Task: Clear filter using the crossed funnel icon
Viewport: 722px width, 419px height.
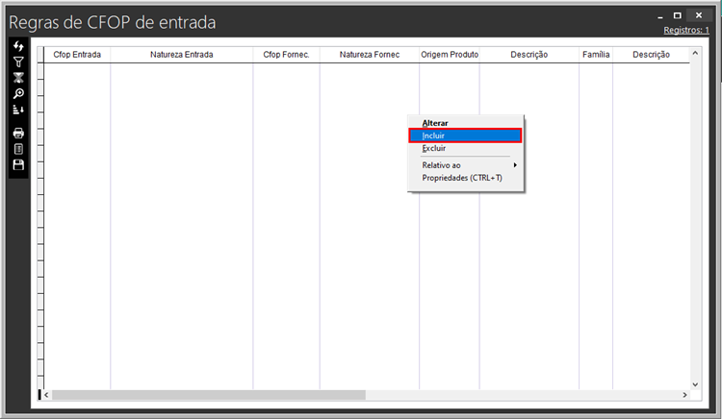Action: click(18, 77)
